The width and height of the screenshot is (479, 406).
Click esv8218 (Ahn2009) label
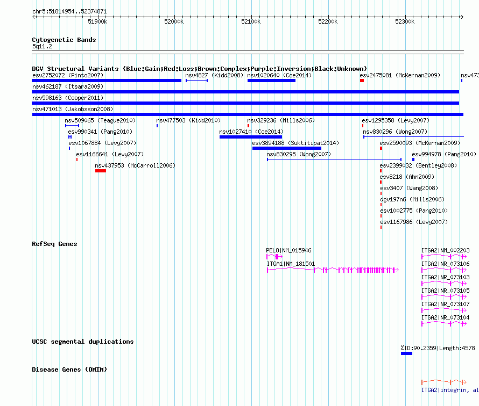[407, 177]
